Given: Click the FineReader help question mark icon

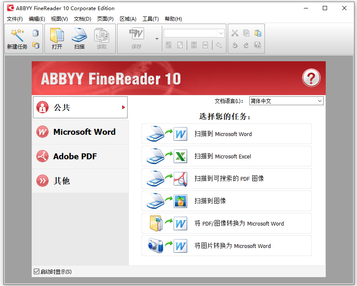Looking at the screenshot, I should (311, 78).
